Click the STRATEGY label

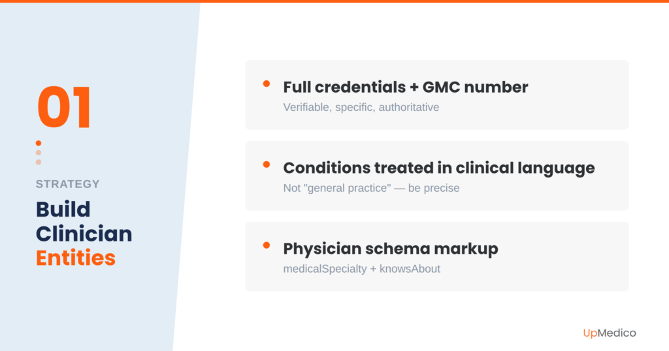(x=67, y=184)
